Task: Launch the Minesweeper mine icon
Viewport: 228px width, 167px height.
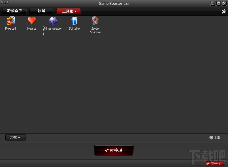Action: pos(53,21)
